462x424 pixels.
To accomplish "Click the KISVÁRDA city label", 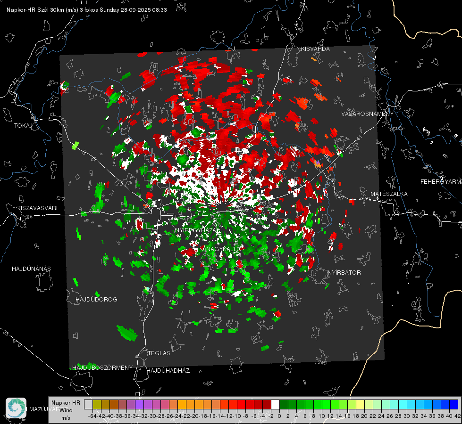I will [315, 49].
